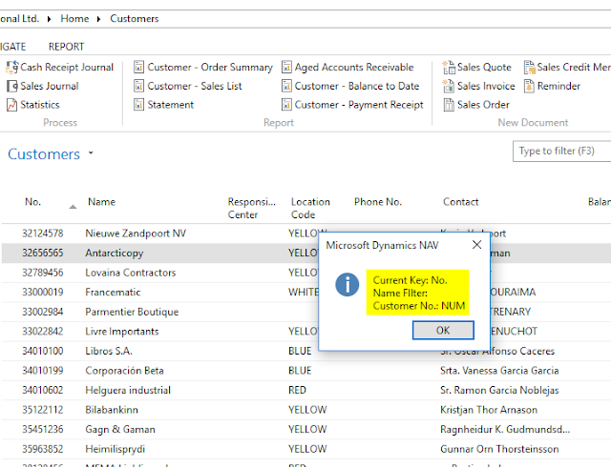Click the Name column header

coord(102,202)
